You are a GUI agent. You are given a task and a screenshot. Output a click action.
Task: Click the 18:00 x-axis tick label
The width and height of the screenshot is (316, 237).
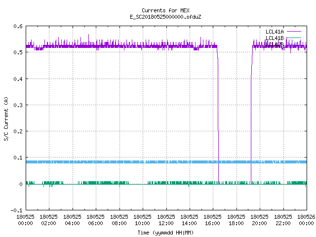[x=236, y=220]
